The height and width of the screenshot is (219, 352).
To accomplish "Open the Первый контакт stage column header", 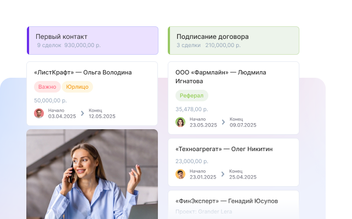I will [x=93, y=41].
